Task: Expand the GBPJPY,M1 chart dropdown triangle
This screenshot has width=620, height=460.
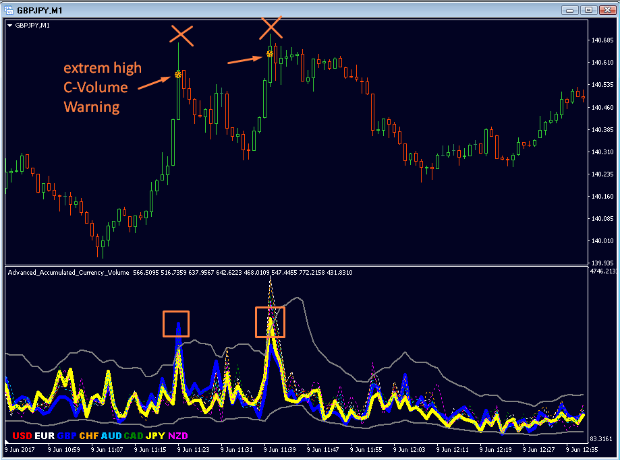Action: (x=10, y=26)
